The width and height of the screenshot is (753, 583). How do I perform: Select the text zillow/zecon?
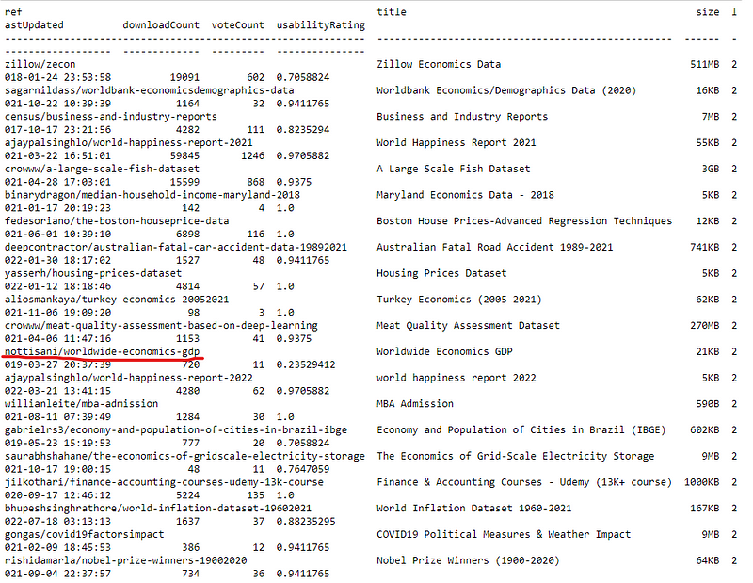tap(40, 64)
